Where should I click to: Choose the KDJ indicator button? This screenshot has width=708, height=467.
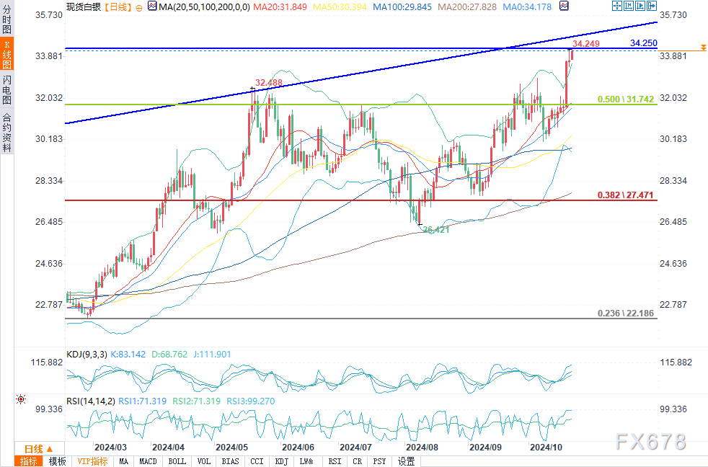click(x=282, y=461)
